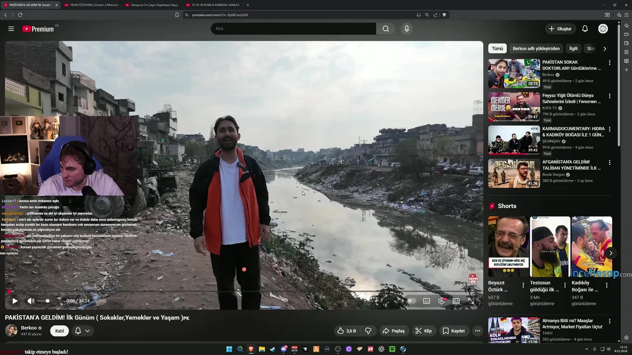Open the 'Almanya Bitti mi?' video title

(x=572, y=323)
